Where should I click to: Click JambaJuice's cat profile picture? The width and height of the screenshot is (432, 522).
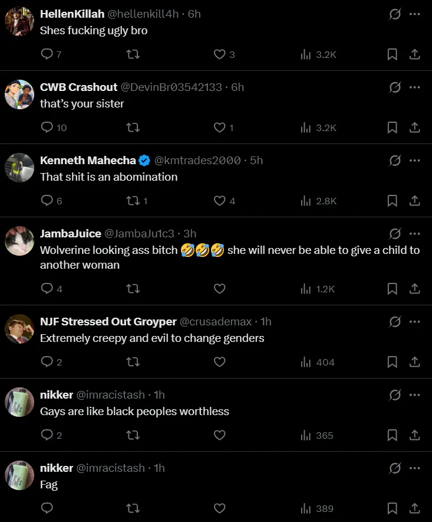[x=19, y=241]
